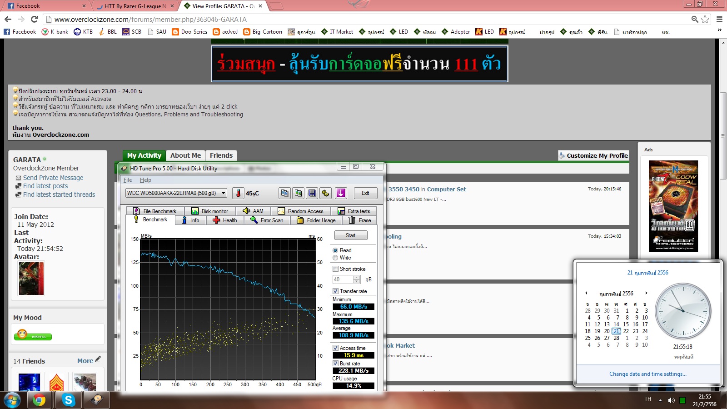The image size is (727, 409).
Task: Click the copy screenshot to clipboard icon
Action: click(298, 193)
